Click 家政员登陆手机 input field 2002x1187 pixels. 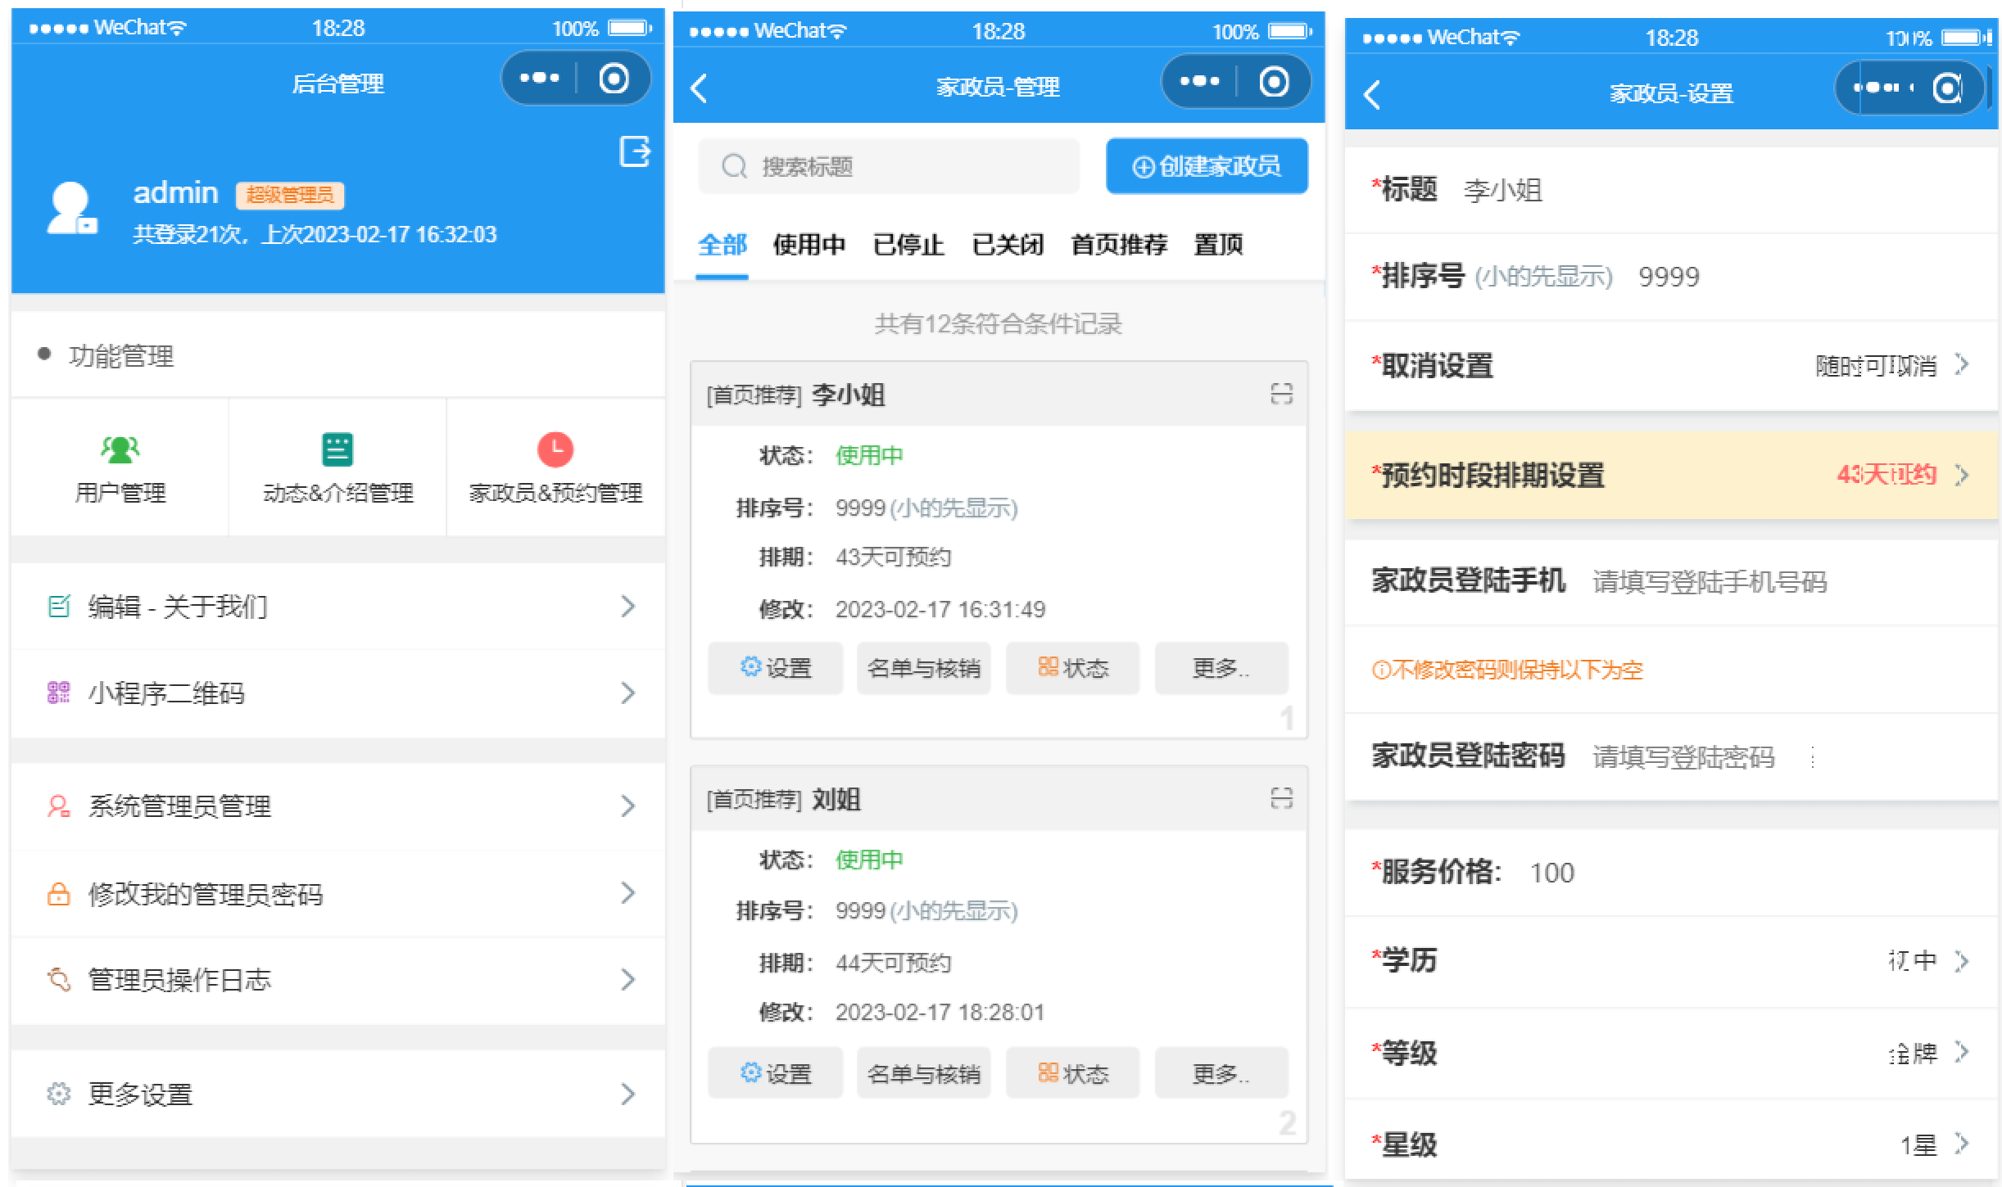click(1671, 581)
